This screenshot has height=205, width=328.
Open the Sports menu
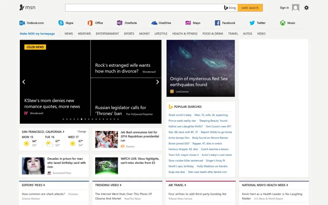tap(129, 33)
